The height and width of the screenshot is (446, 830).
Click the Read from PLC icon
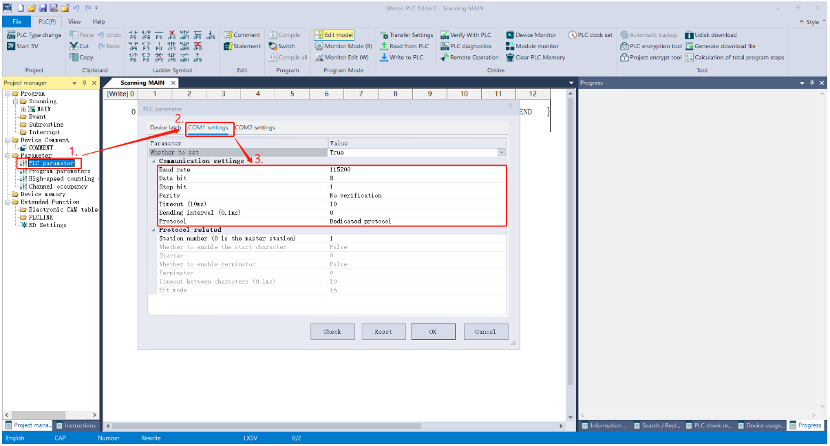[384, 46]
